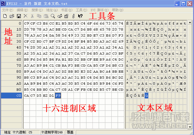
Task: Select hex byte E1 in row 0
Action: coord(58,23)
